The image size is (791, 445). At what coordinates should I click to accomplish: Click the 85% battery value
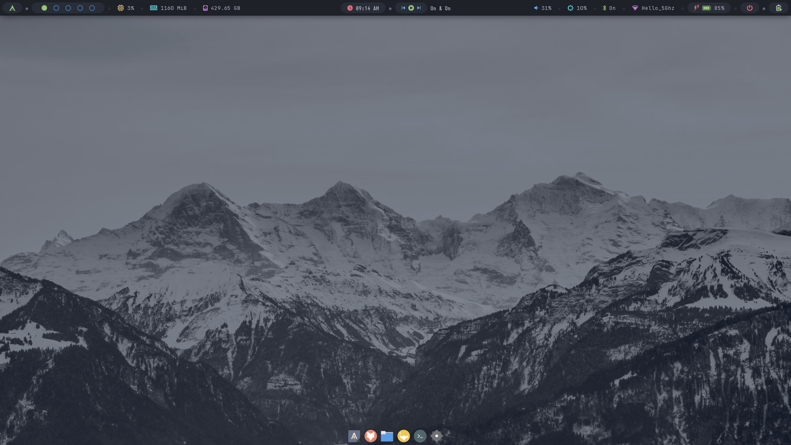click(719, 8)
